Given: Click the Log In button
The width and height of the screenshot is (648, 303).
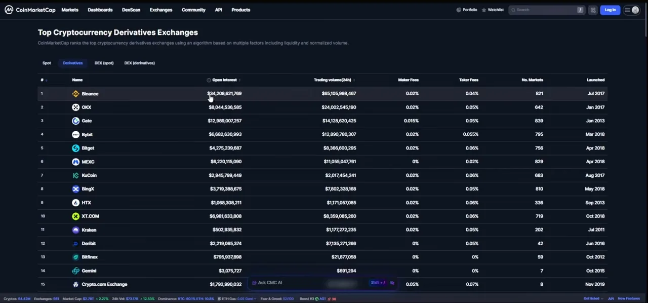Looking at the screenshot, I should pos(610,10).
